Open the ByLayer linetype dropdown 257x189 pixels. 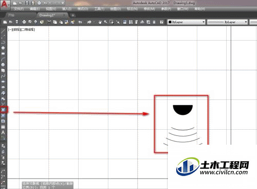pos(227,22)
